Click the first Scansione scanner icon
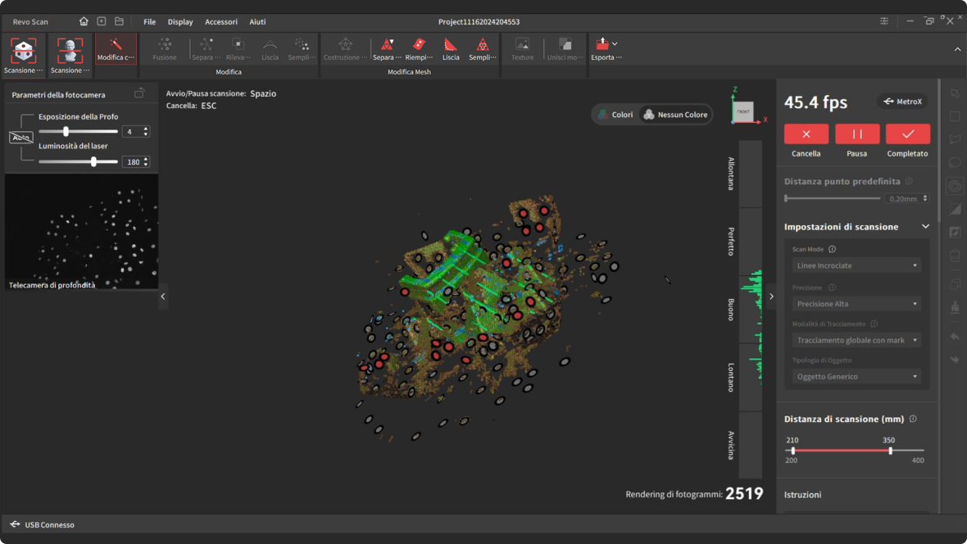This screenshot has height=544, width=967. coord(23,52)
